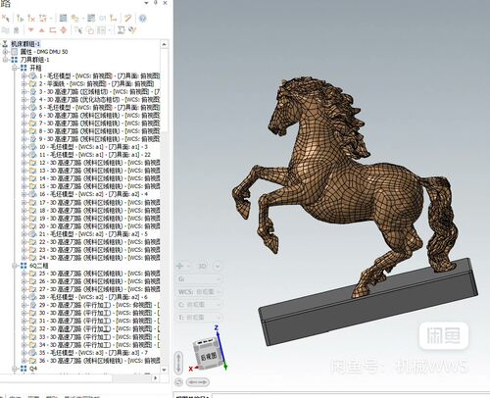Click the plus gnomon button in viewport

pyautogui.click(x=180, y=266)
